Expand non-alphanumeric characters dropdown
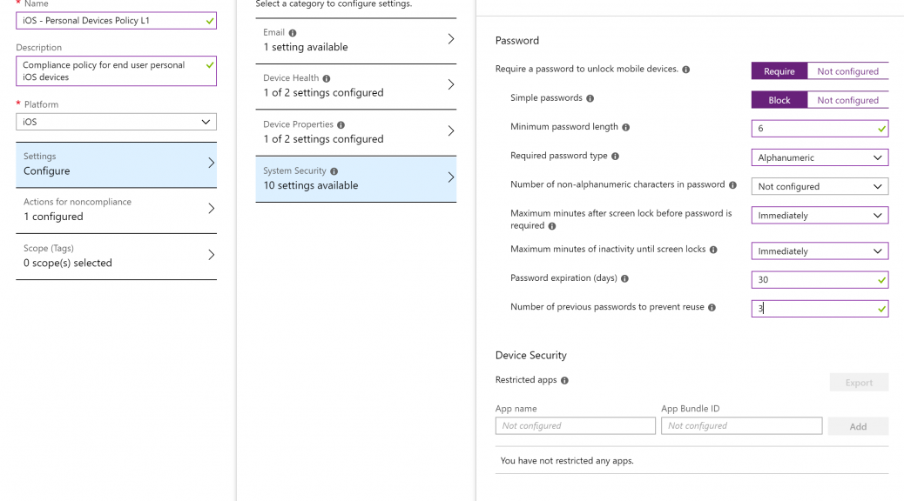The height and width of the screenshot is (501, 904). point(820,186)
